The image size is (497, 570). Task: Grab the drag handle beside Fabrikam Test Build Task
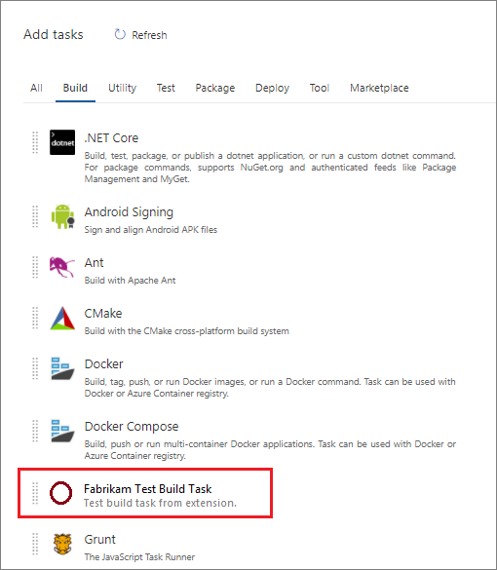coord(35,493)
